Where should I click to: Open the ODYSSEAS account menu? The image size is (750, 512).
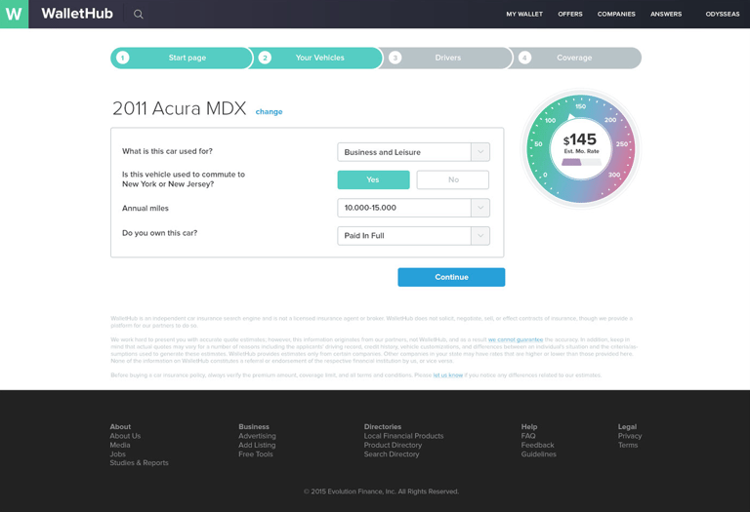[x=723, y=15]
